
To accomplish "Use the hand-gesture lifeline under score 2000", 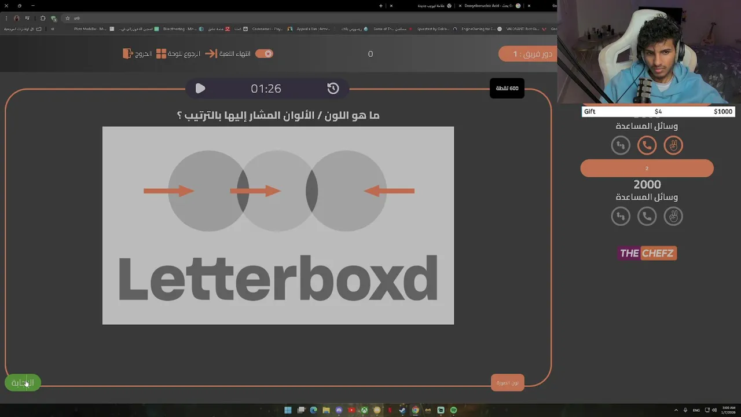I will (673, 216).
